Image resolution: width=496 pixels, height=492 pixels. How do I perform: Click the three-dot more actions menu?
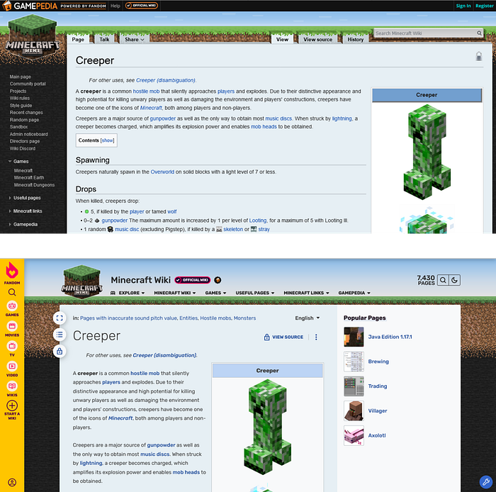point(316,337)
